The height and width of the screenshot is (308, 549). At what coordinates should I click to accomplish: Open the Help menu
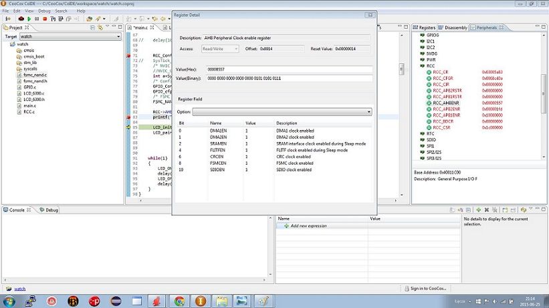(x=81, y=11)
